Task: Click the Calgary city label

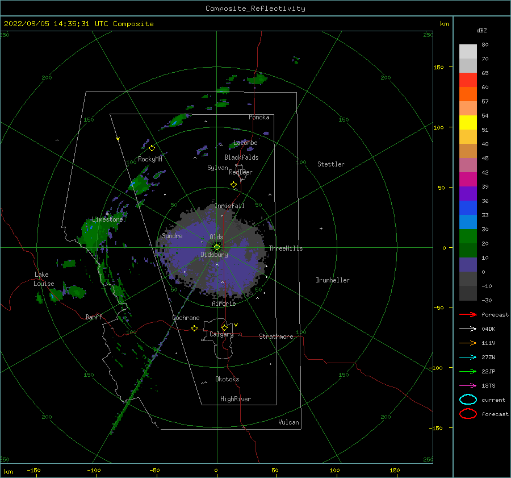Action: 221,334
